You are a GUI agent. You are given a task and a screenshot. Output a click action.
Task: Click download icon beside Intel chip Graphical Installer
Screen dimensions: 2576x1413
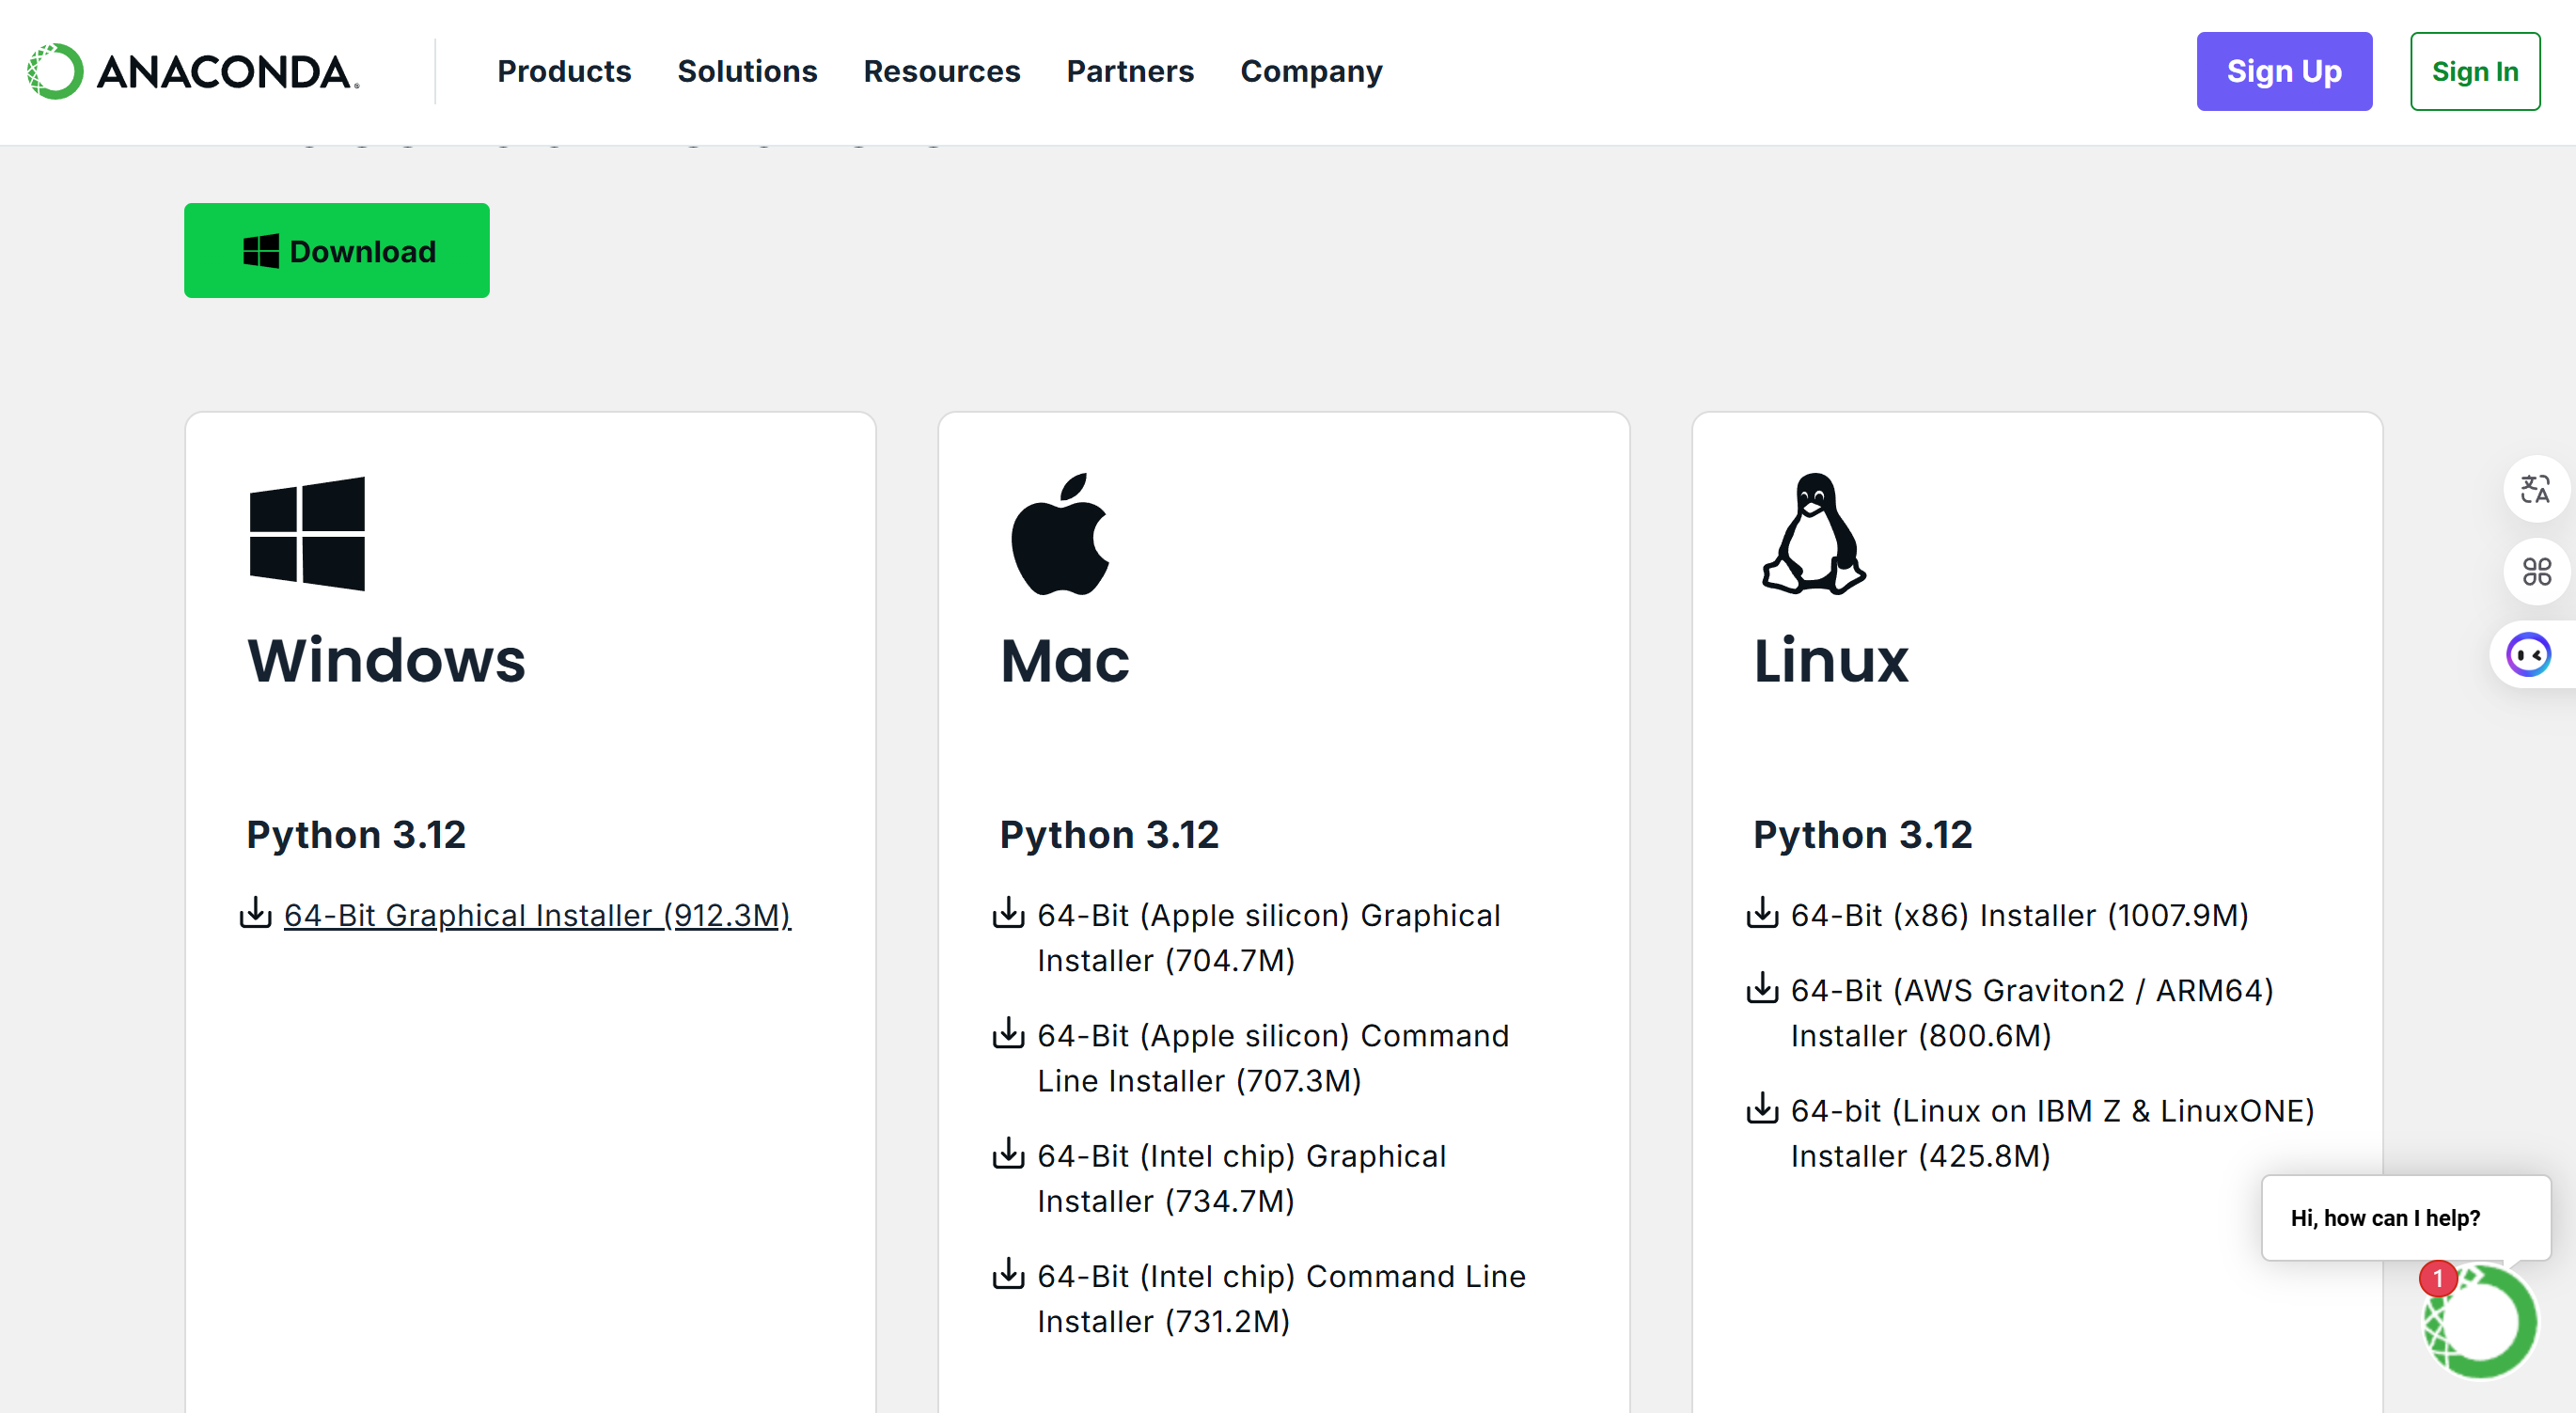tap(1008, 1153)
